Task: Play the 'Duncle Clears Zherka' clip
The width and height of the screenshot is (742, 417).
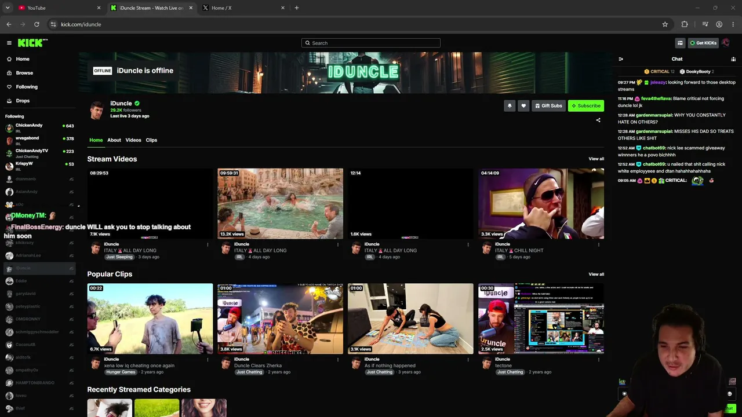Action: [x=280, y=319]
